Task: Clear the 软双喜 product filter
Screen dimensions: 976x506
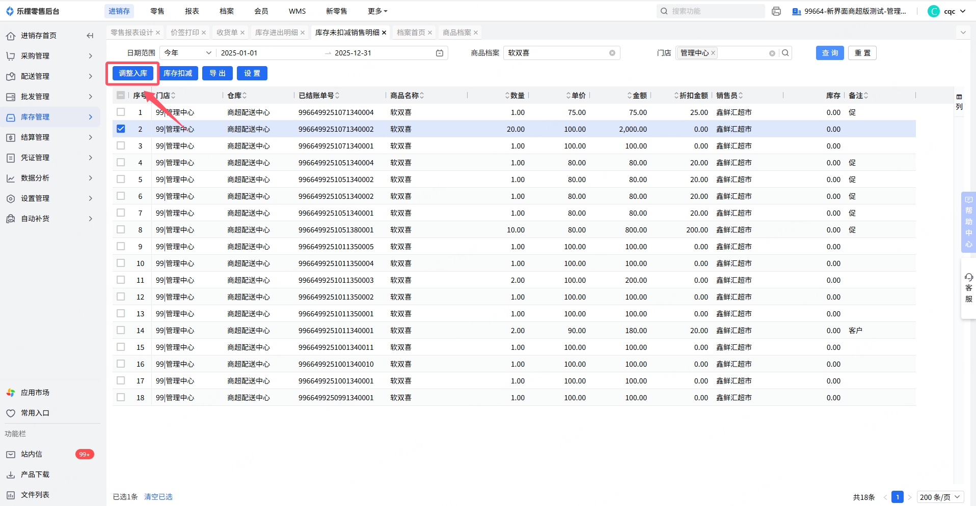Action: click(x=612, y=53)
